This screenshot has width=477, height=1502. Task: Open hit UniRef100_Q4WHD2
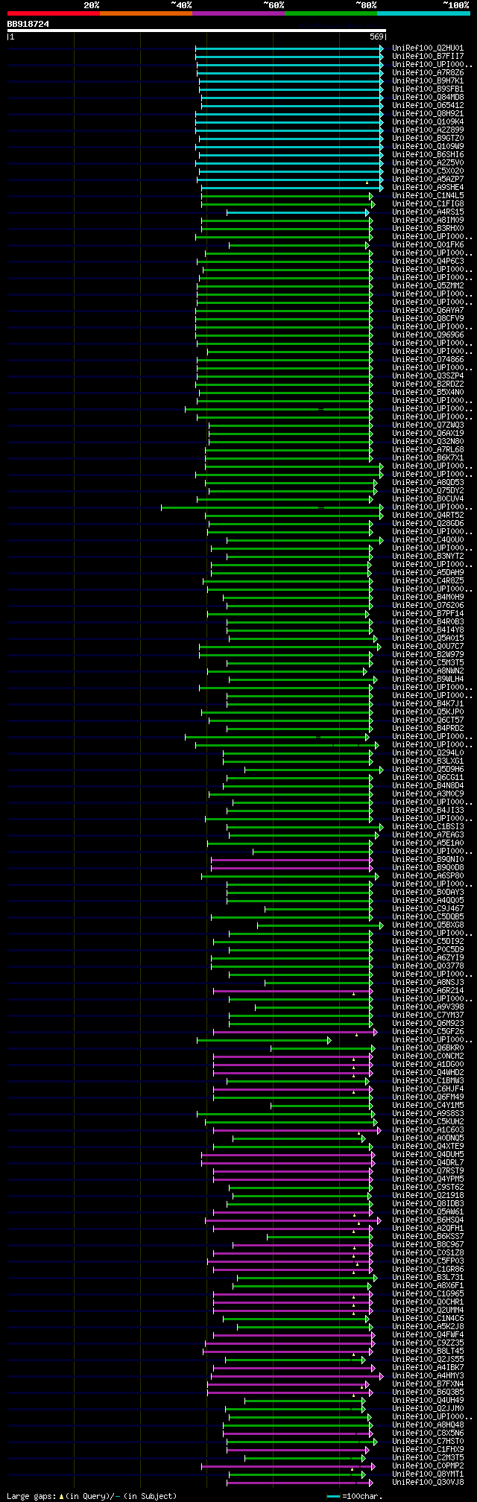point(428,1072)
